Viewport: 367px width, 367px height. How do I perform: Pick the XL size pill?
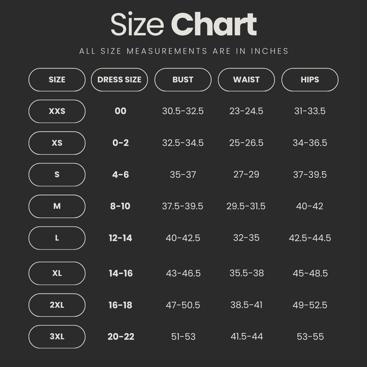coord(57,273)
